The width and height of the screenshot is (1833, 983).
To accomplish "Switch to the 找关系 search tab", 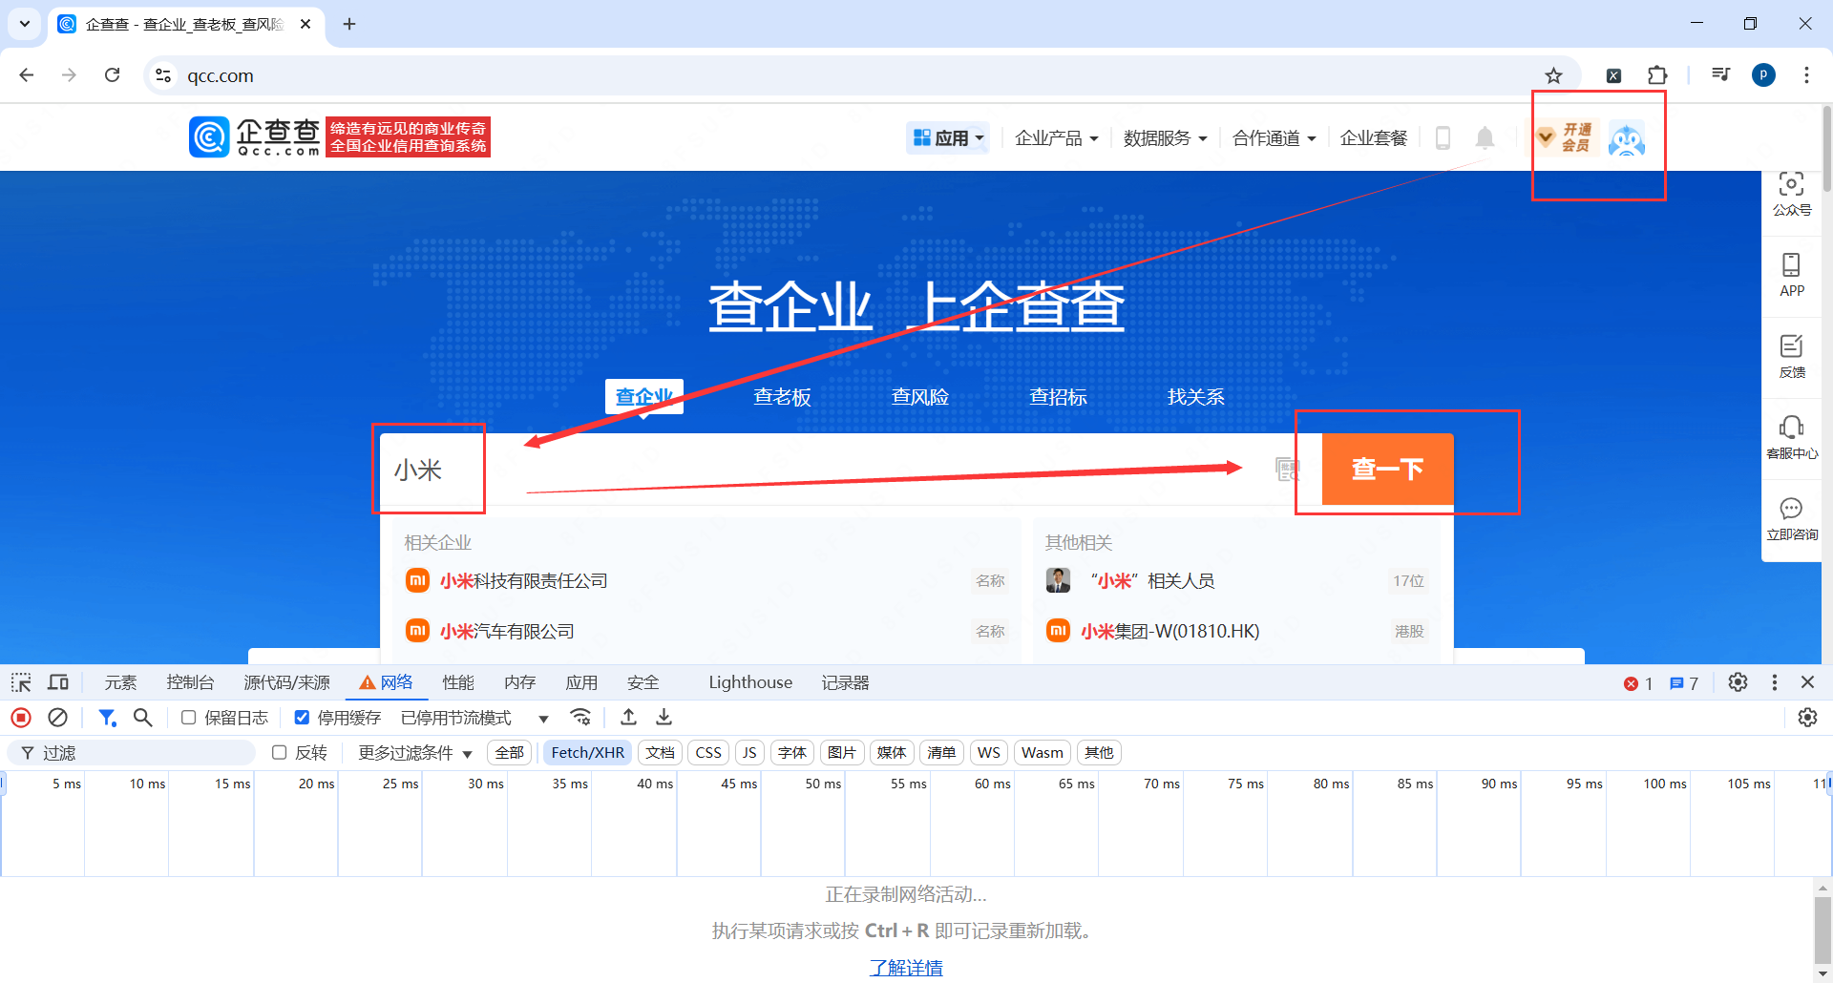I will coord(1196,397).
